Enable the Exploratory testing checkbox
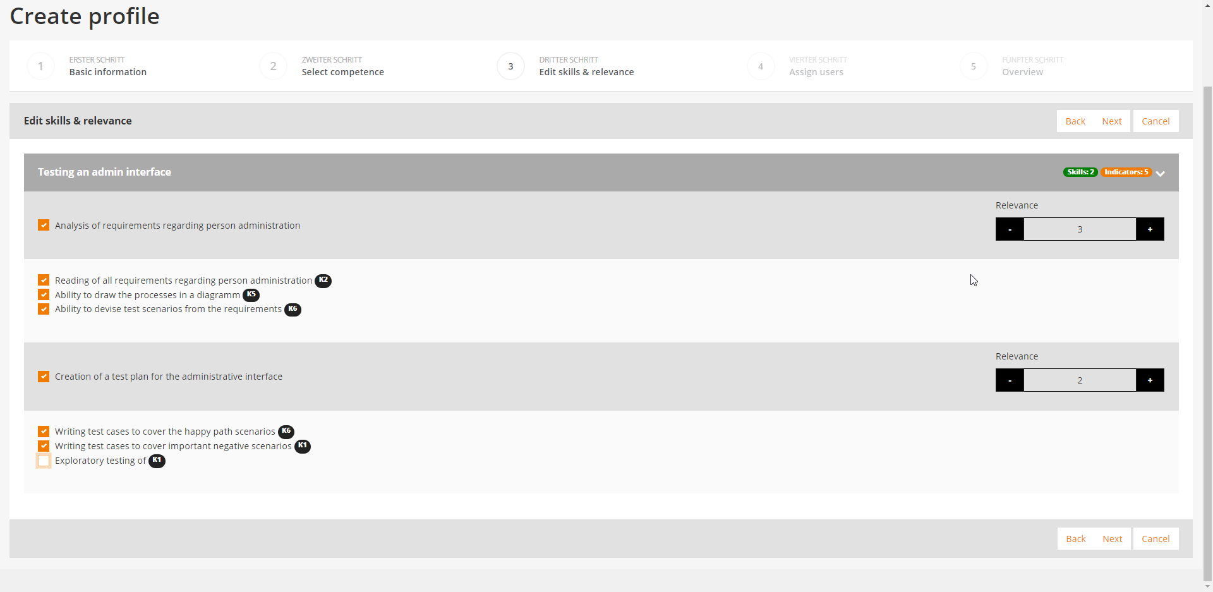This screenshot has height=592, width=1213. [44, 461]
